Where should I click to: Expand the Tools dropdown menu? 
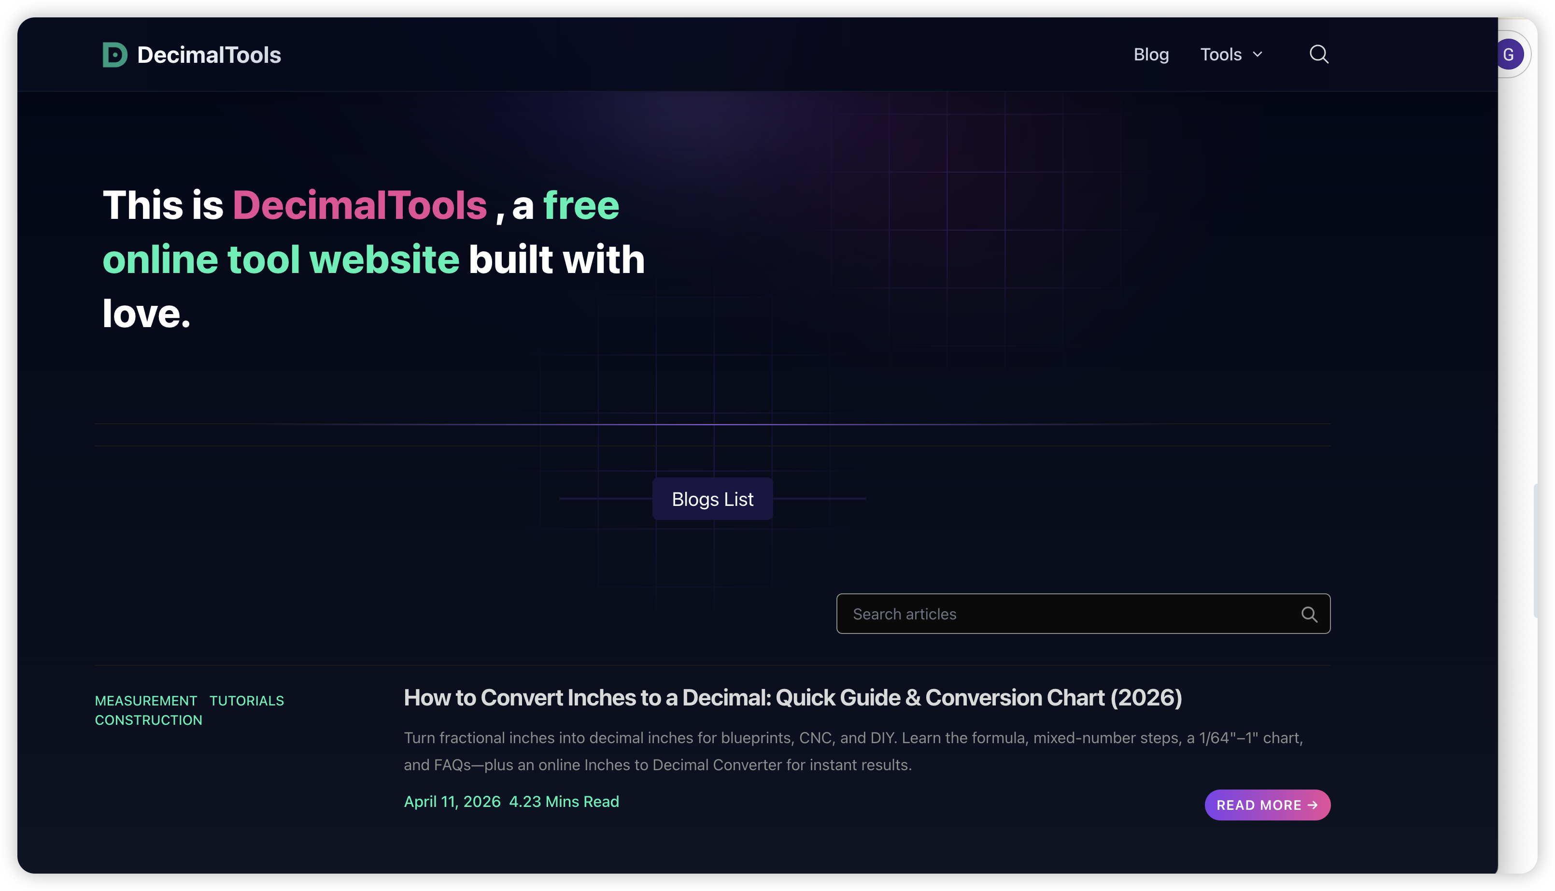[1231, 55]
